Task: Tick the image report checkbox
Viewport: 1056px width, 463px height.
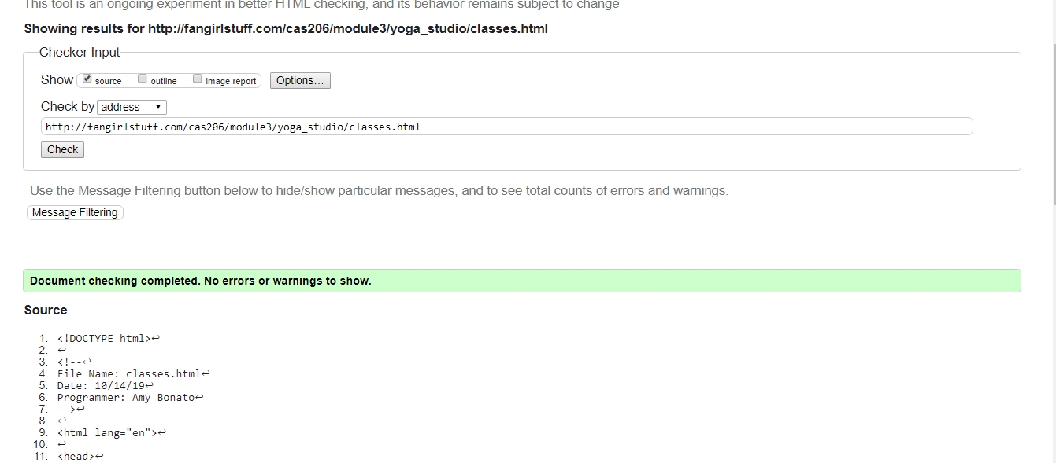Action: pos(198,79)
